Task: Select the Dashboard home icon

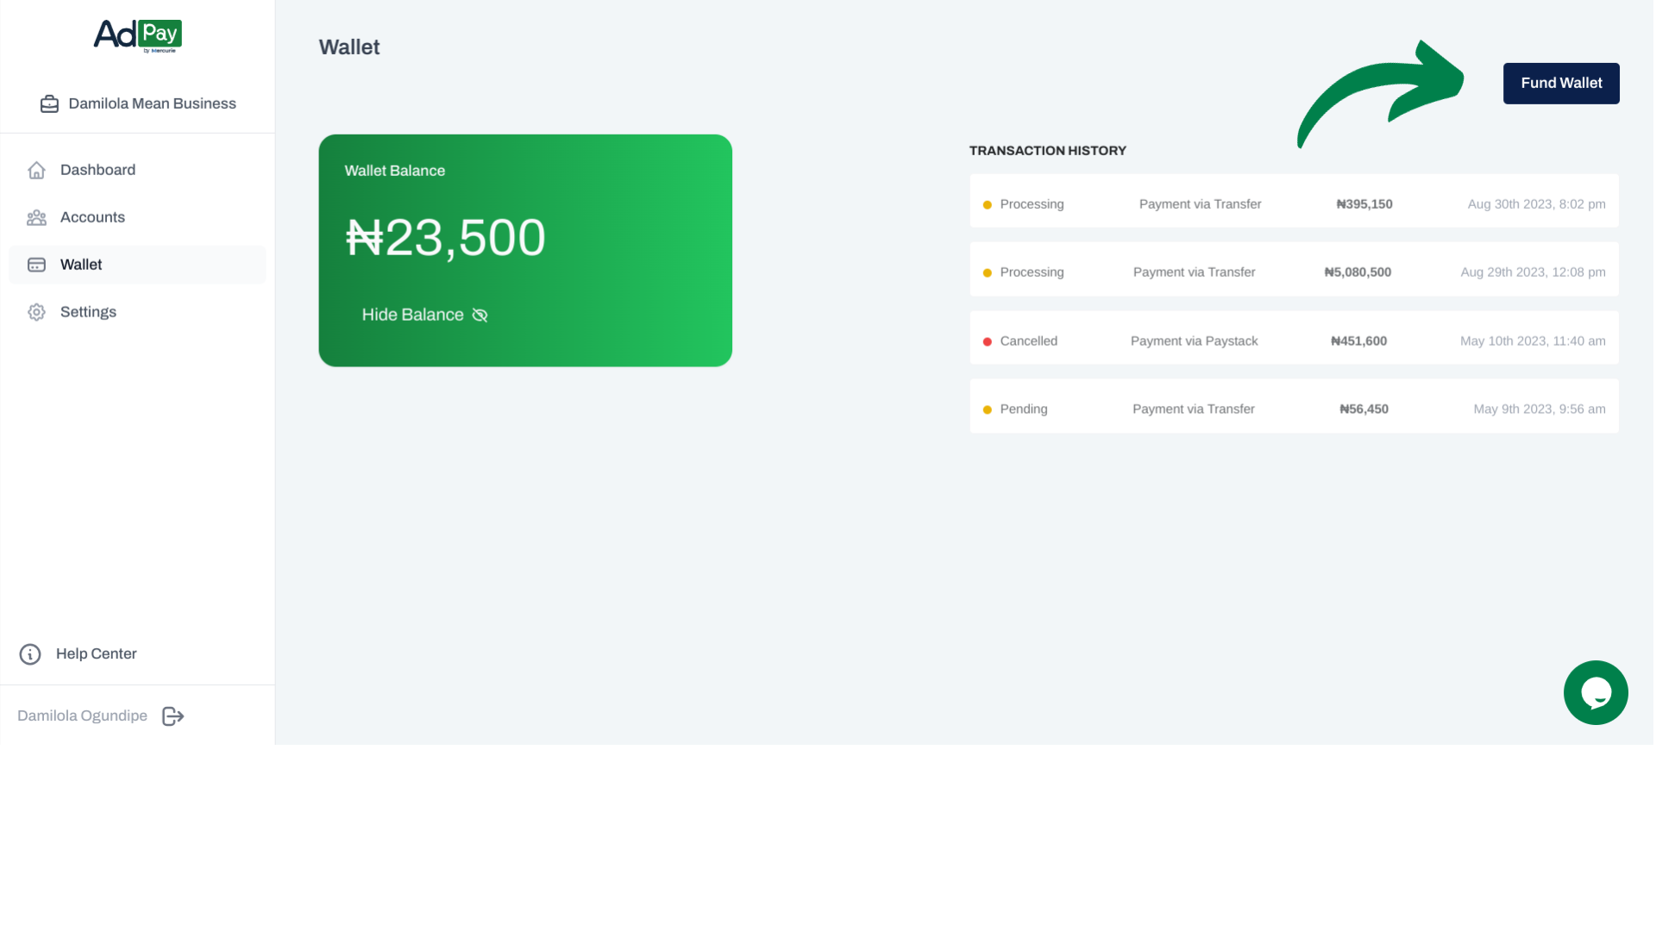Action: (x=36, y=170)
